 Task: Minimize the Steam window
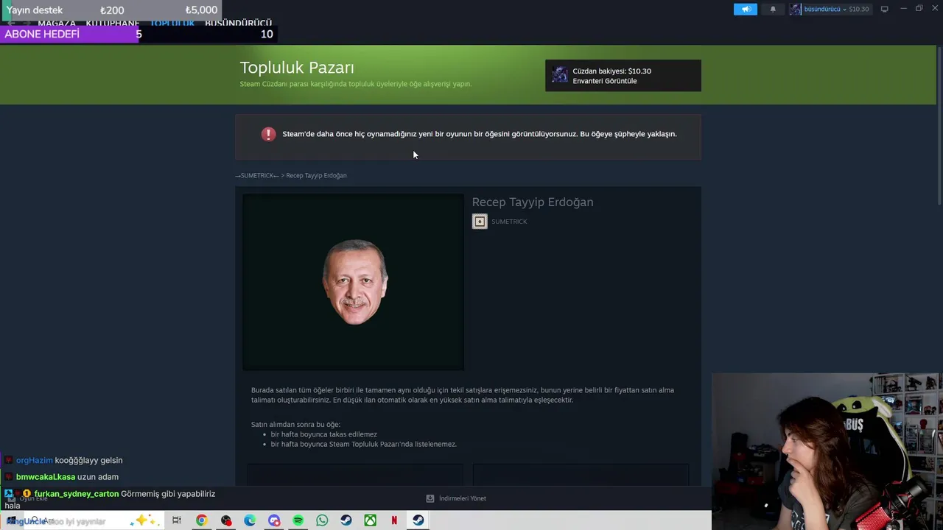click(903, 9)
